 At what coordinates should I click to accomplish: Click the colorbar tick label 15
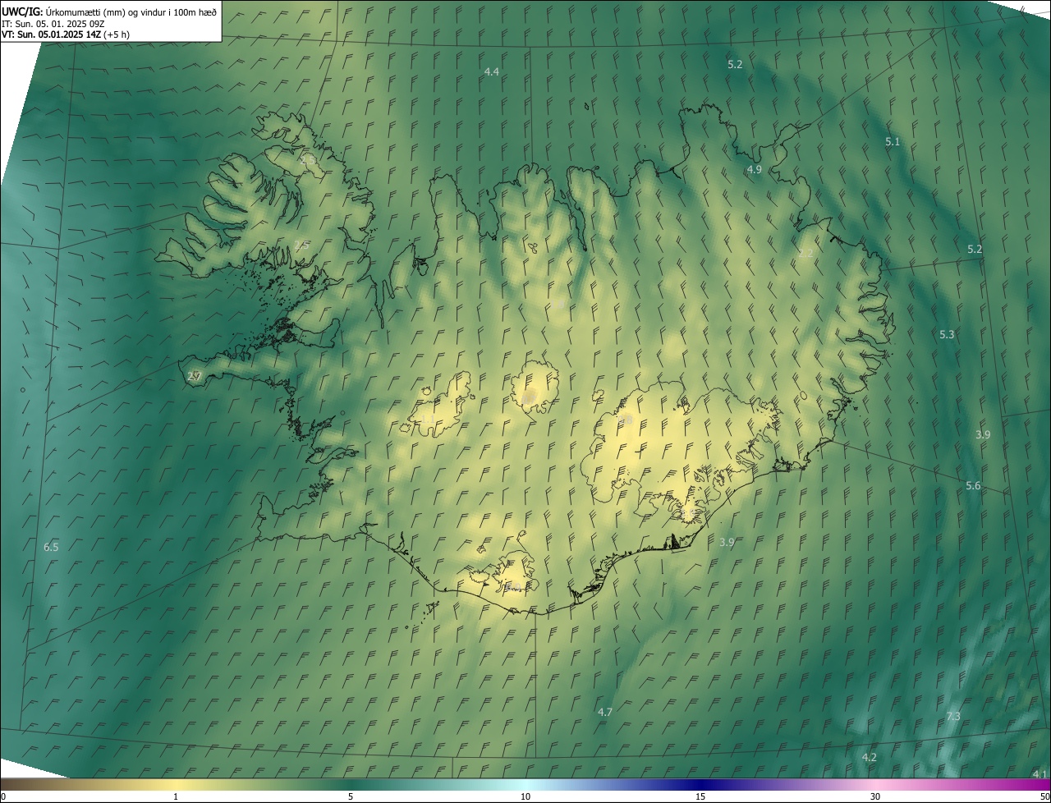pyautogui.click(x=700, y=797)
